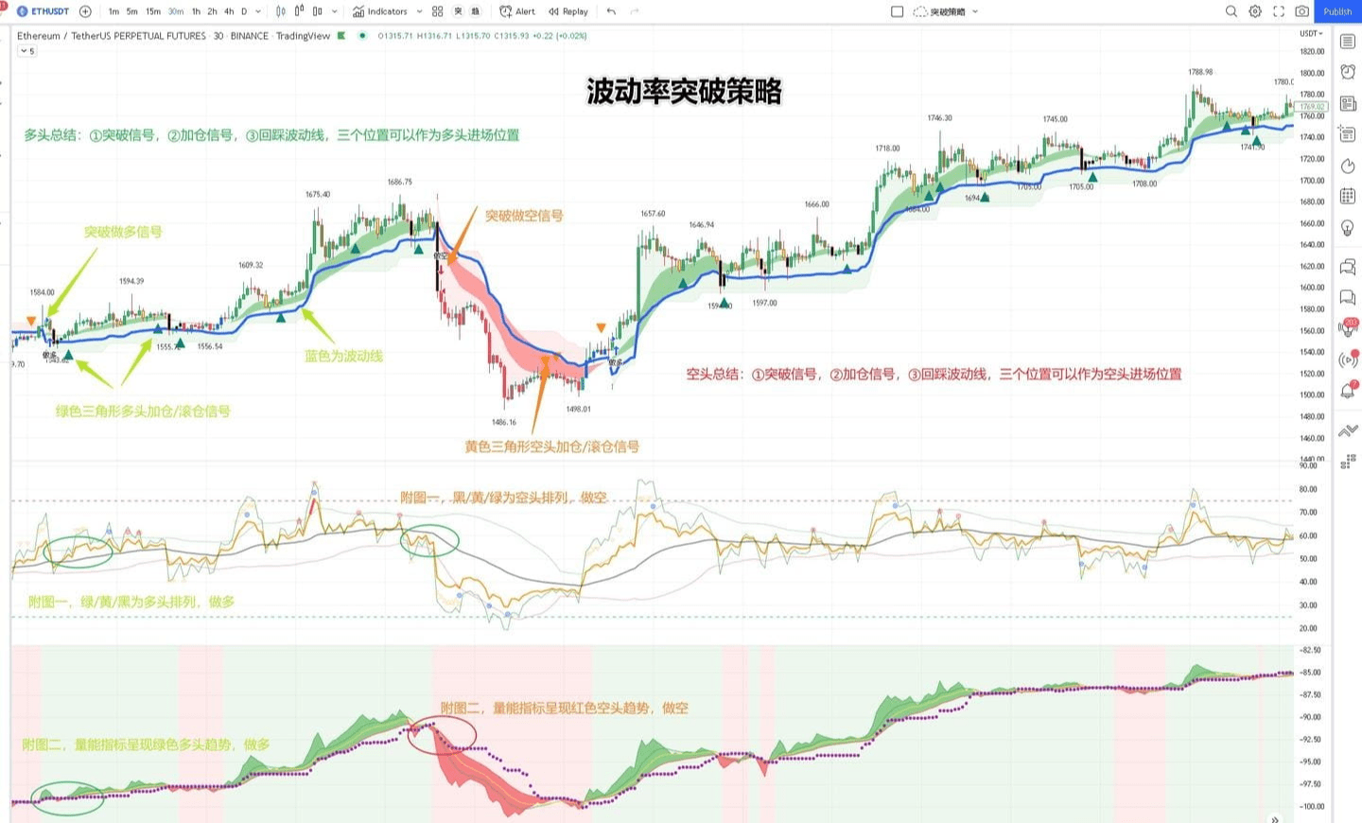This screenshot has width=1362, height=823.
Task: Select the bars chart style icon
Action: [281, 11]
